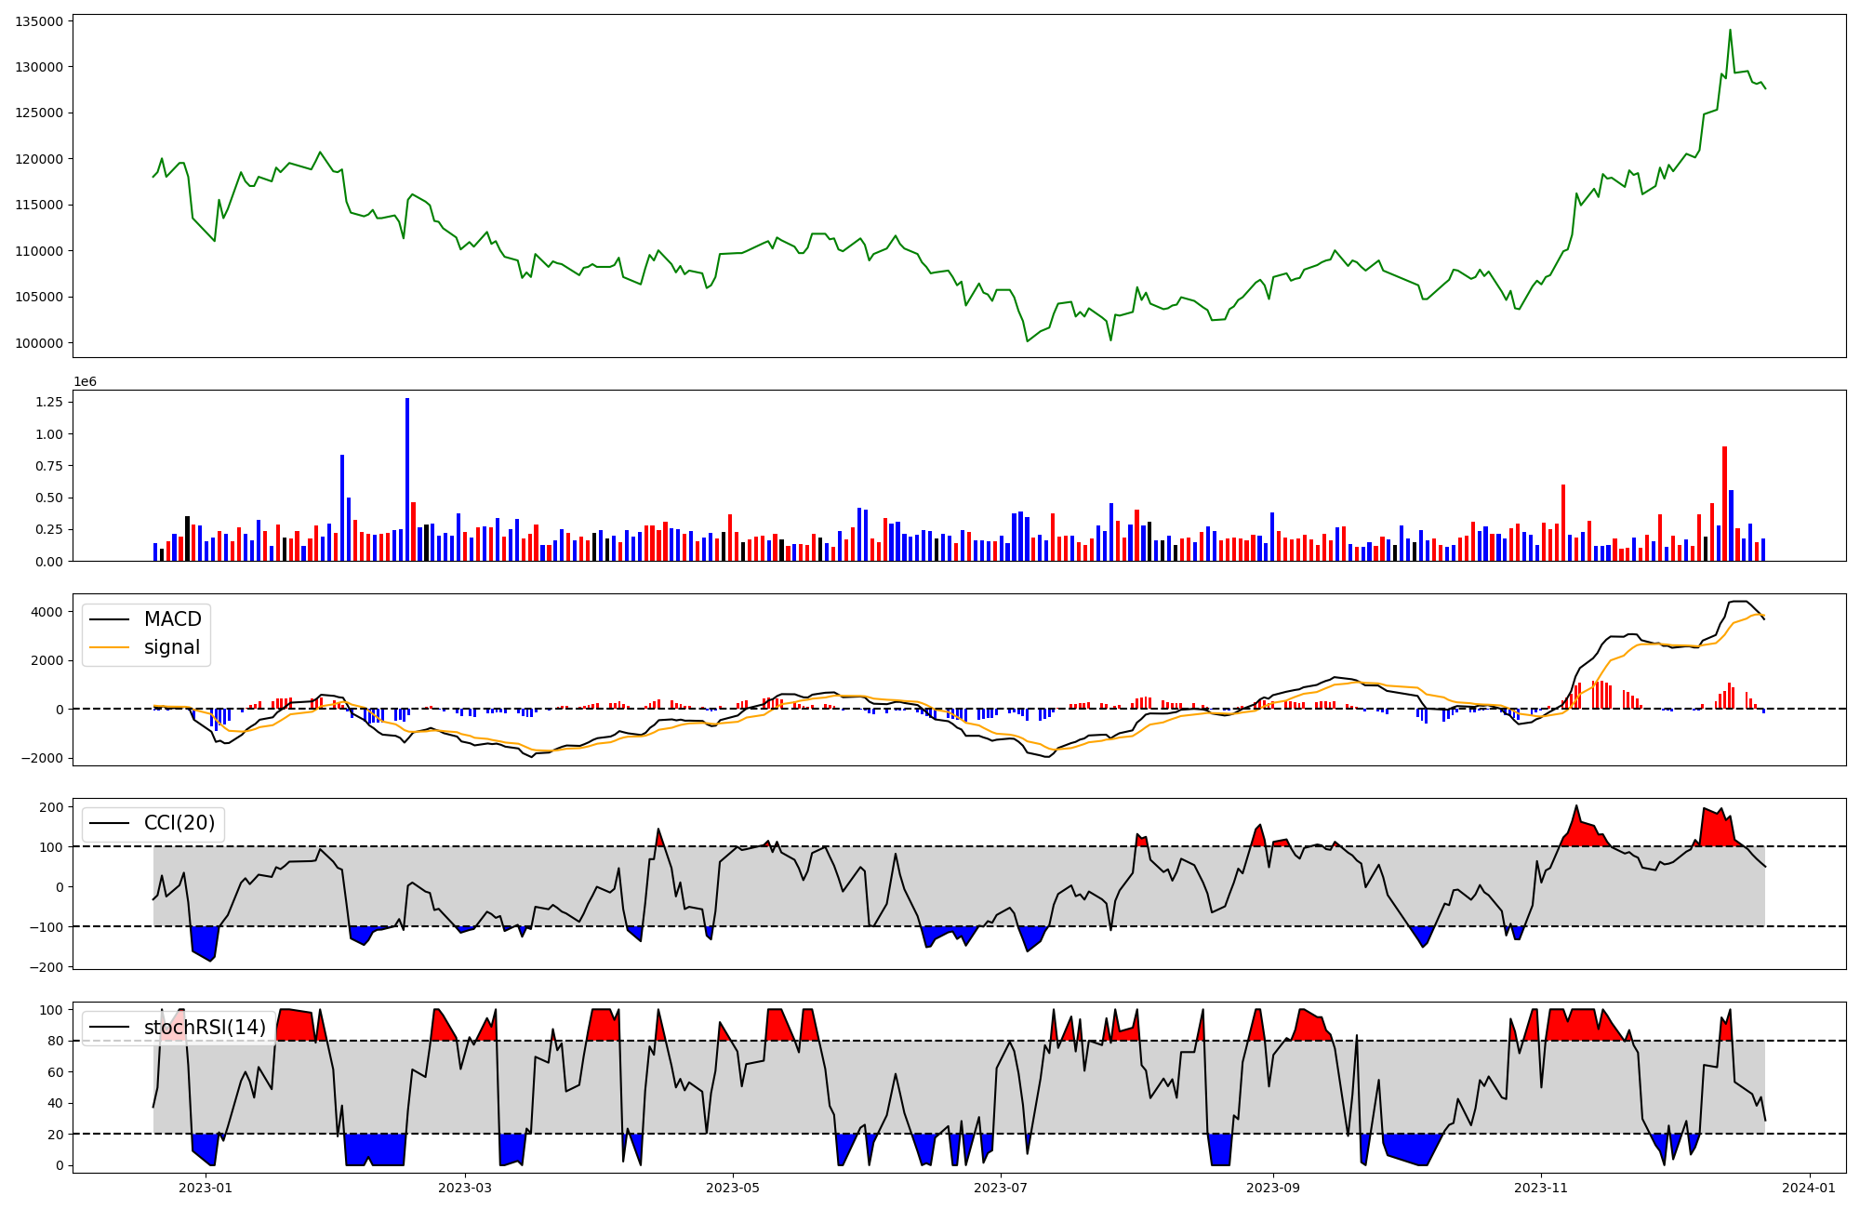Image resolution: width=1860 pixels, height=1209 pixels.
Task: Click the tallest blue volume bar
Action: click(x=407, y=479)
